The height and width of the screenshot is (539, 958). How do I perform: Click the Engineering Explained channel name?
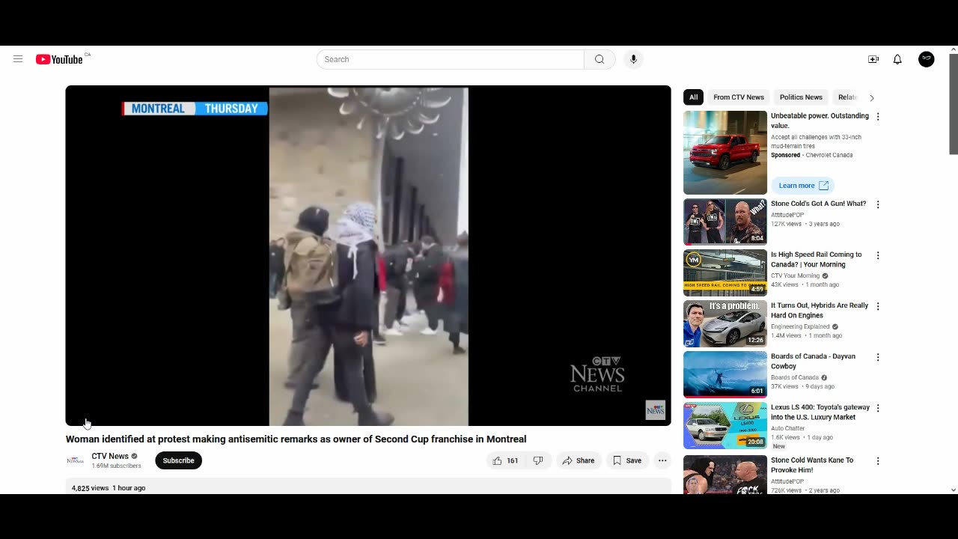point(800,326)
